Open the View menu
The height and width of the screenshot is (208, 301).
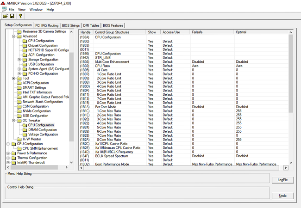[x=22, y=9]
